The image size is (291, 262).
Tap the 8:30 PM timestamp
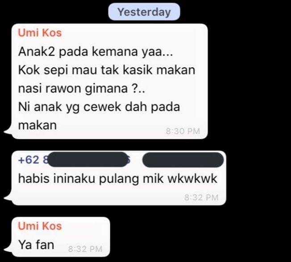[x=183, y=131]
